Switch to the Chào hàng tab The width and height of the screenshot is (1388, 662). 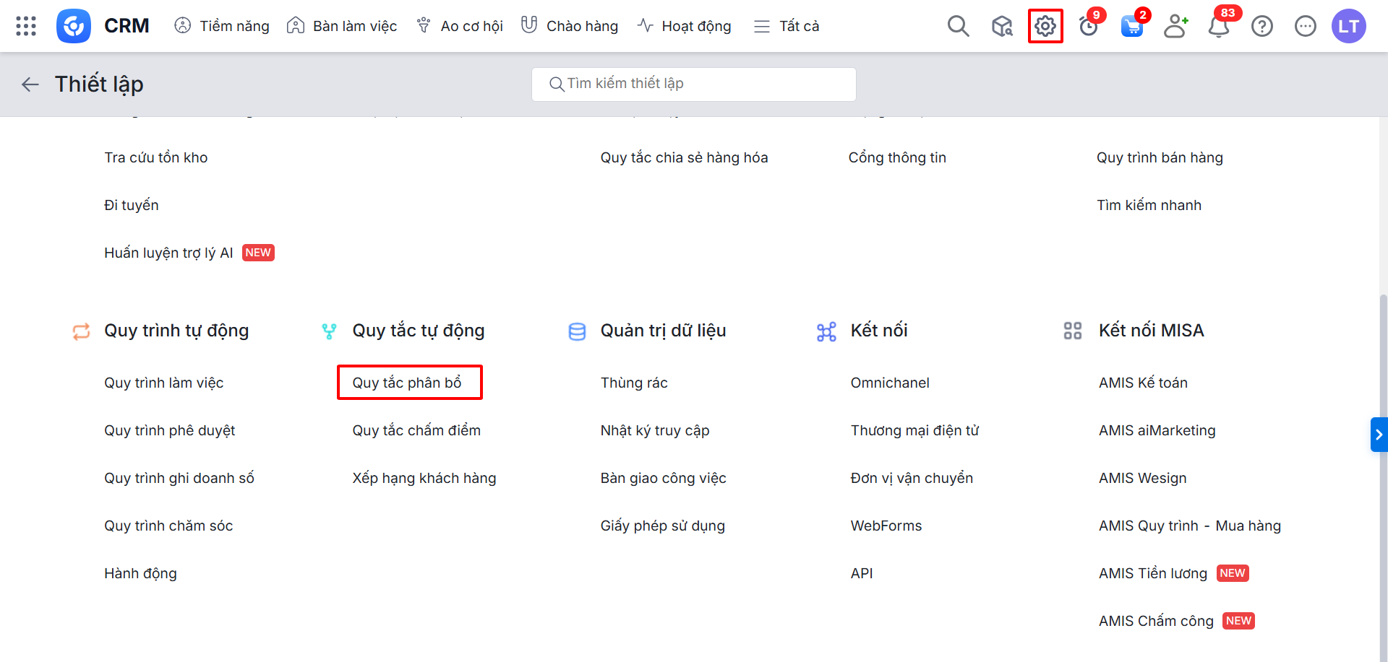point(570,26)
